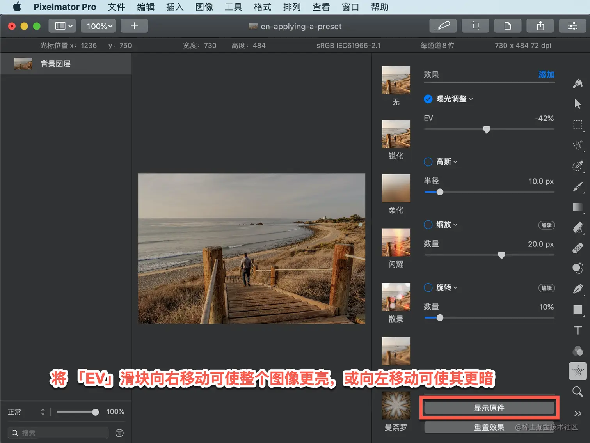This screenshot has height=443, width=590.
Task: Uncheck the 曝光调整 effect checkbox
Action: [428, 99]
